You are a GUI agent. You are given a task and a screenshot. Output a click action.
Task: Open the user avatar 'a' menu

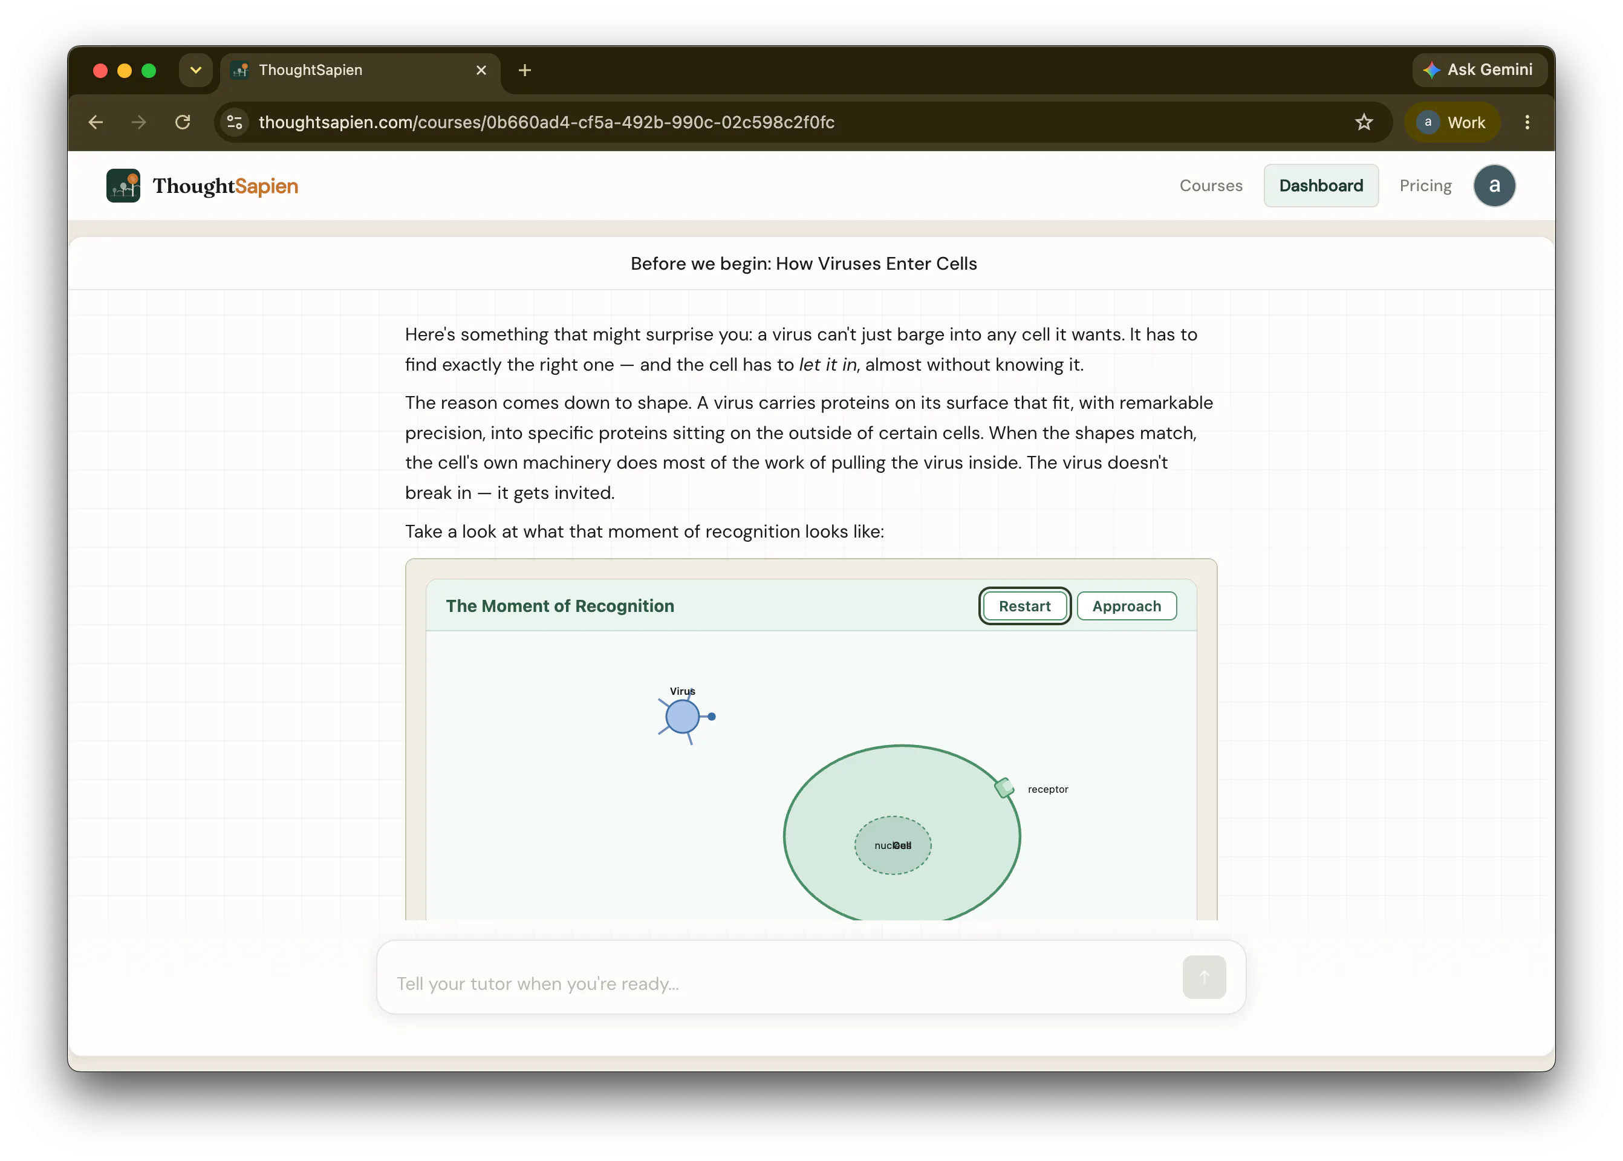coord(1494,186)
